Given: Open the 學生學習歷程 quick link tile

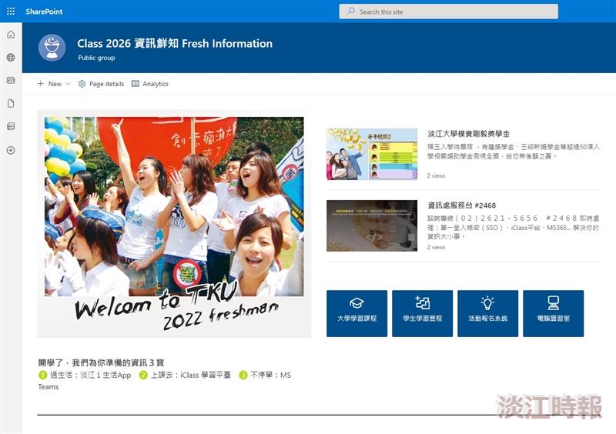Looking at the screenshot, I should (x=422, y=313).
